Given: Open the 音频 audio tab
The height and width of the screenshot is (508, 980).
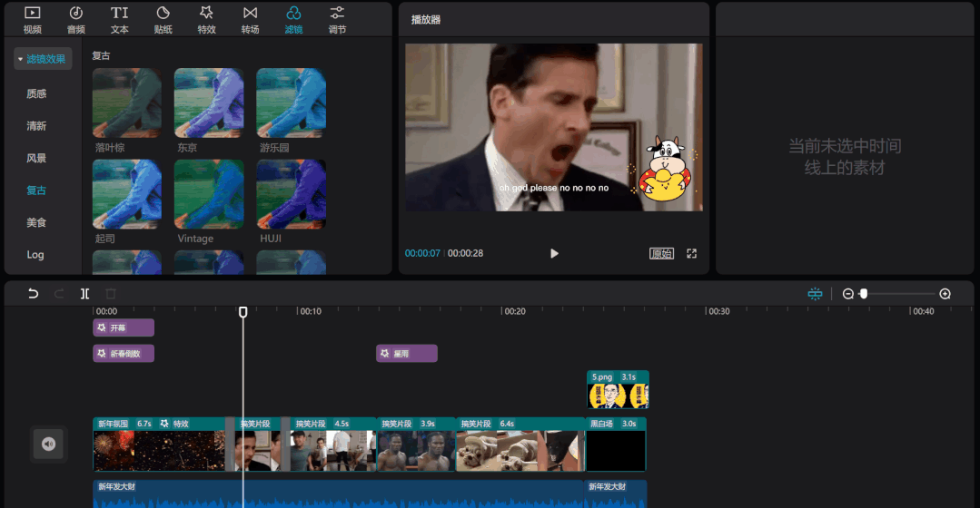Looking at the screenshot, I should coord(76,19).
